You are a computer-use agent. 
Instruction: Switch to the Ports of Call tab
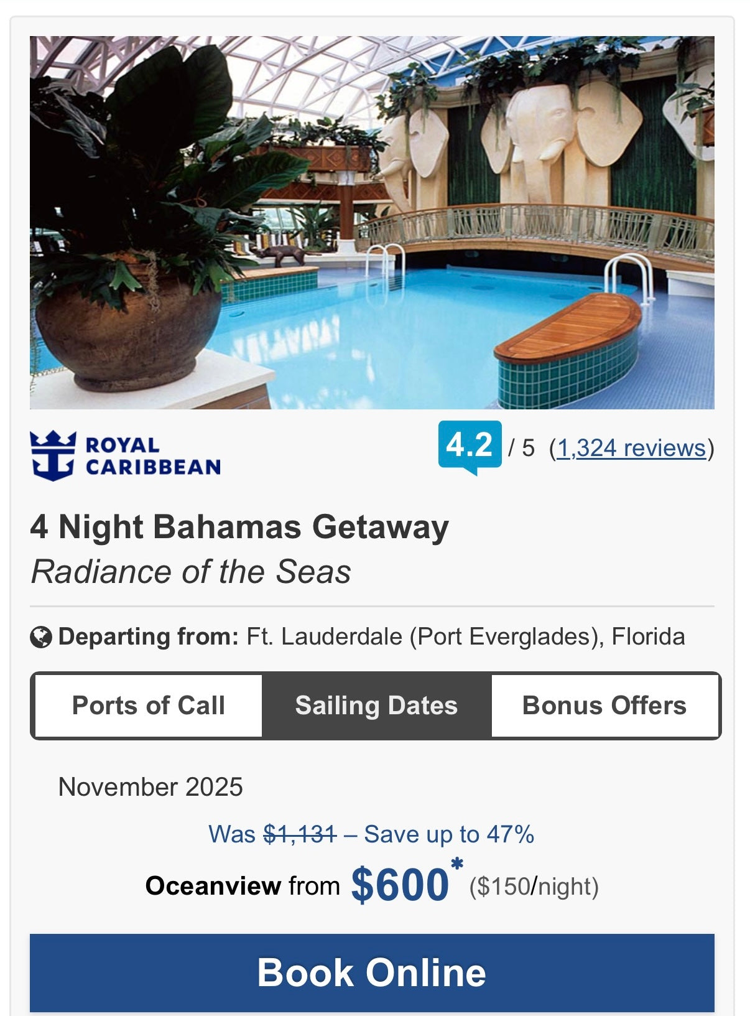(x=149, y=706)
